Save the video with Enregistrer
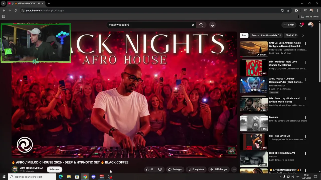Screen dimensions: 321x180 pos(196,169)
